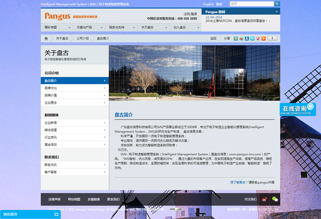Open 联系方式 sidebar item
Image resolution: width=321 pixels, height=219 pixels.
click(x=75, y=164)
